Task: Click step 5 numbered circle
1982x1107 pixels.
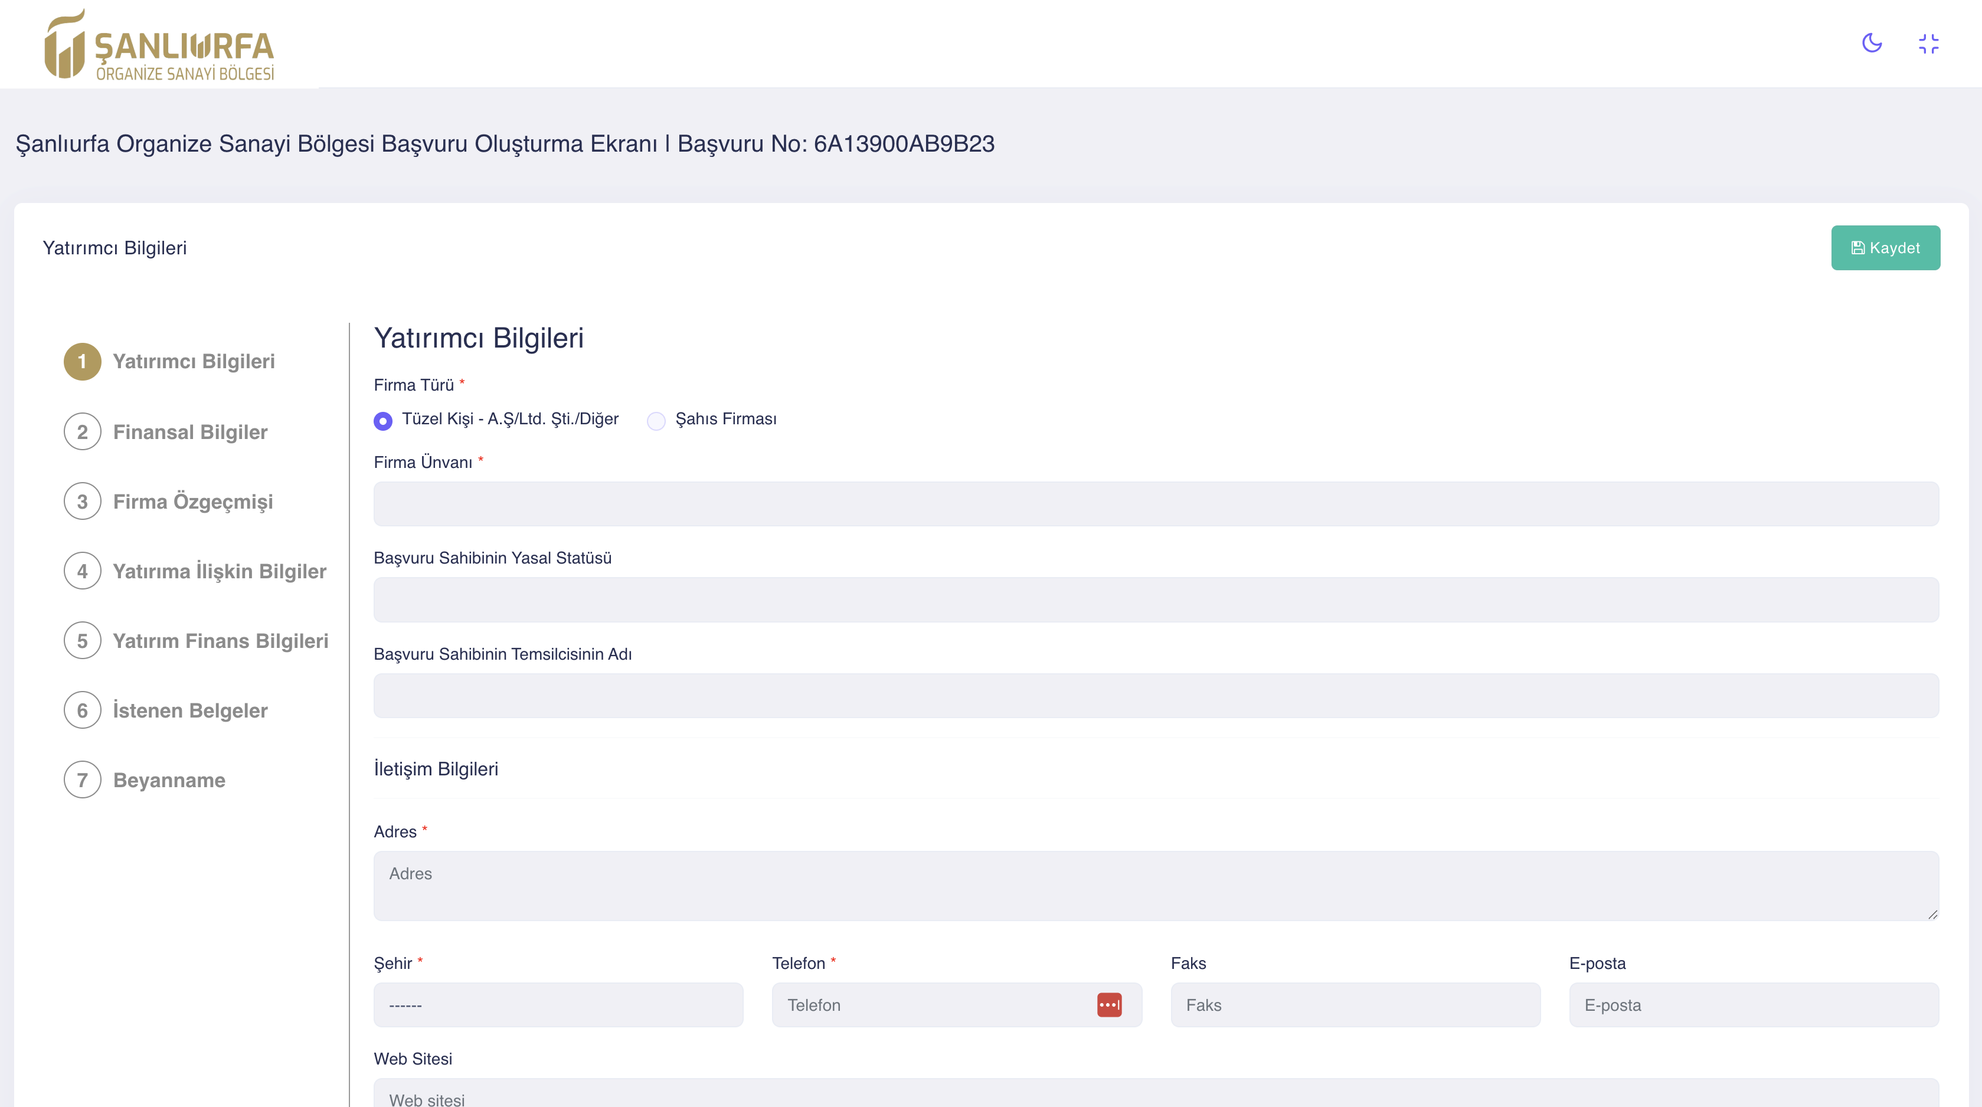Action: [x=82, y=641]
